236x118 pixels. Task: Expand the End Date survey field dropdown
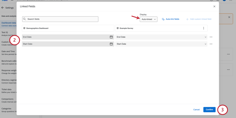pyautogui.click(x=205, y=37)
